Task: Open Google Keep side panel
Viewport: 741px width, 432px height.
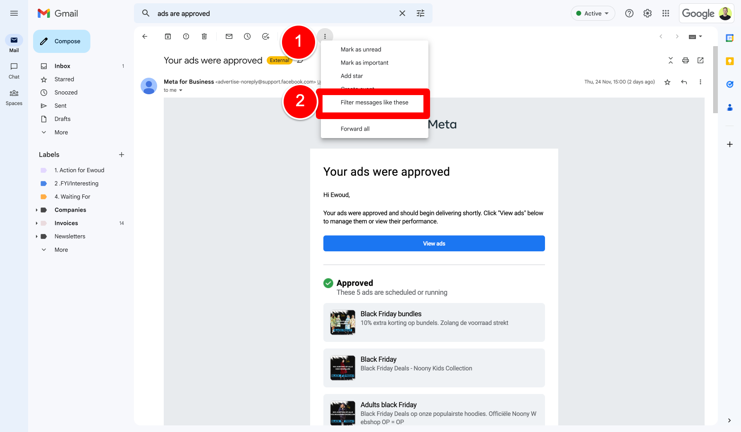Action: click(x=730, y=61)
